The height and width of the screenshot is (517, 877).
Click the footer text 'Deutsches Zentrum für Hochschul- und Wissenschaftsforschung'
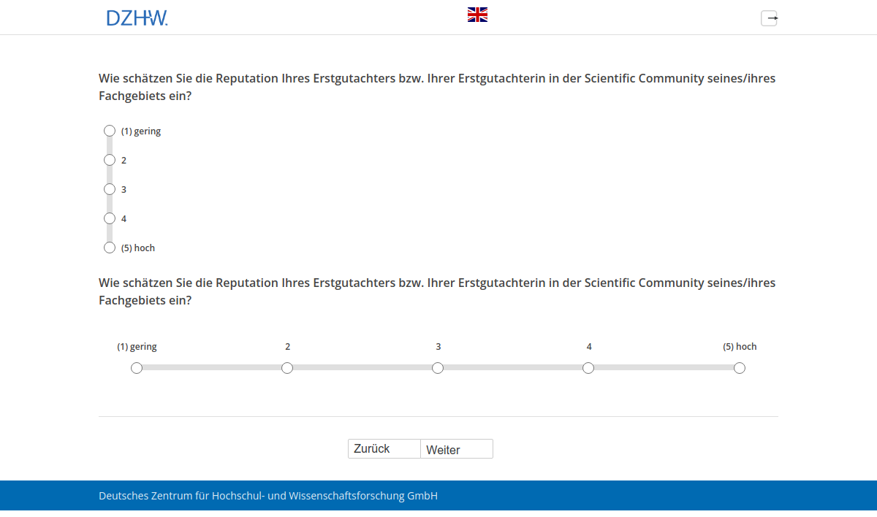[x=267, y=495]
